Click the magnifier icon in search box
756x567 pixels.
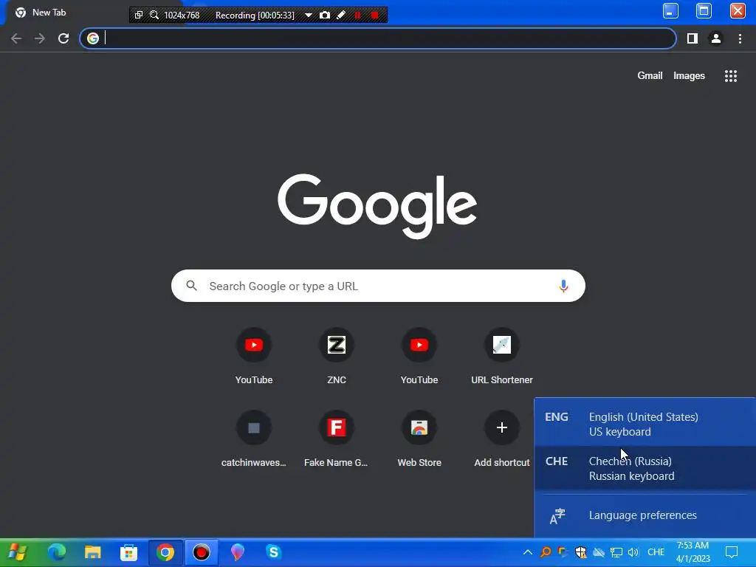pyautogui.click(x=191, y=286)
